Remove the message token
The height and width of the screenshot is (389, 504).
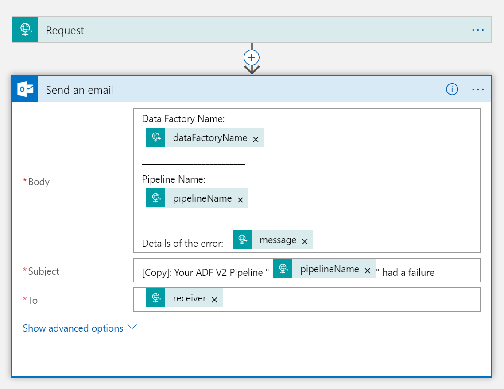[304, 240]
